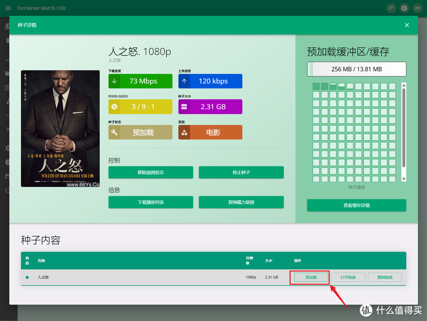The width and height of the screenshot is (427, 321).
Task: Open the log panel icon in top bar
Action: [x=391, y=8]
